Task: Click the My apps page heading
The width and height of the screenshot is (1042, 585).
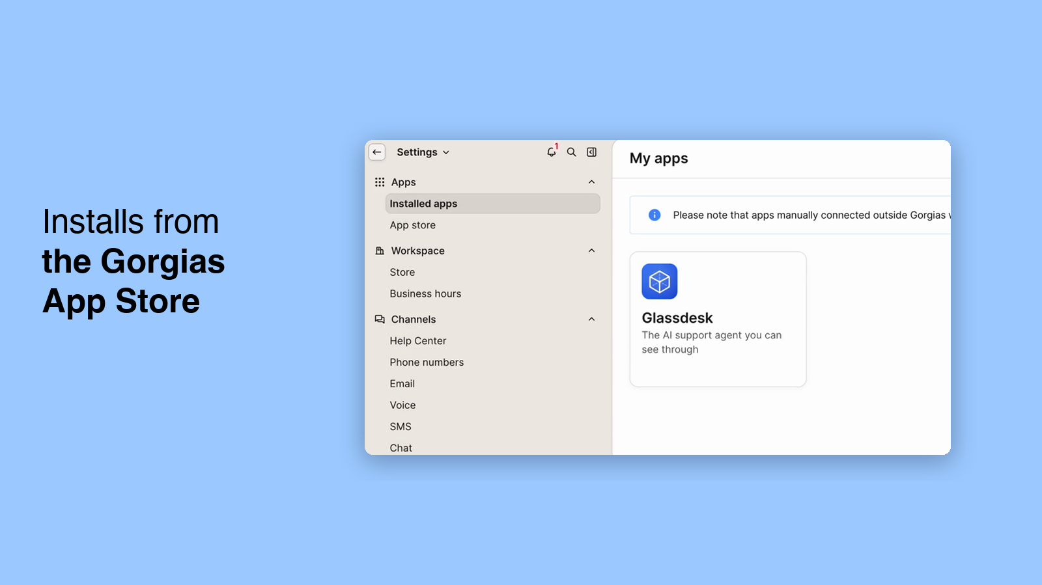Action: 659,159
